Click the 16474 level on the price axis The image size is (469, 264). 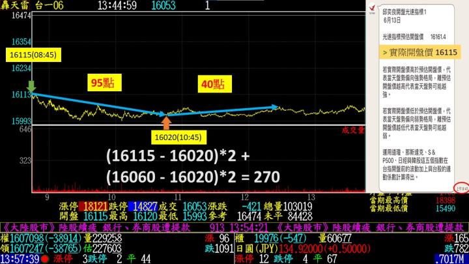click(x=14, y=14)
